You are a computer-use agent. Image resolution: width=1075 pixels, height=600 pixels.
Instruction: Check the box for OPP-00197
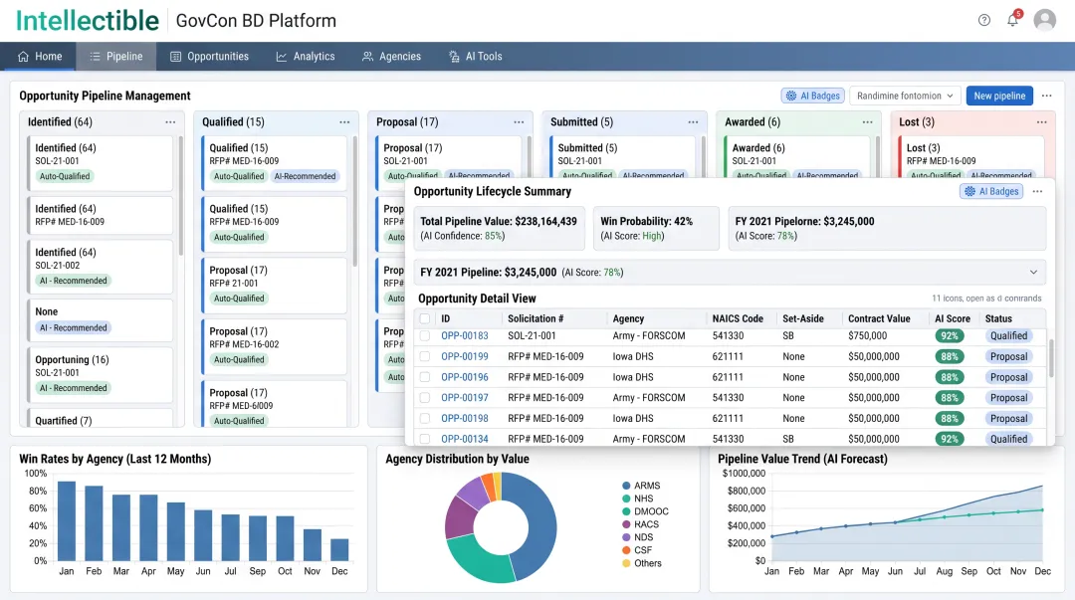pos(425,398)
